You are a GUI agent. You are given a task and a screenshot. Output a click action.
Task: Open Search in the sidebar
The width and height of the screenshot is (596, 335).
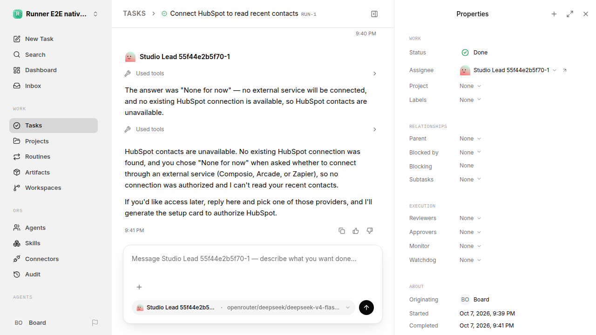coord(54,55)
